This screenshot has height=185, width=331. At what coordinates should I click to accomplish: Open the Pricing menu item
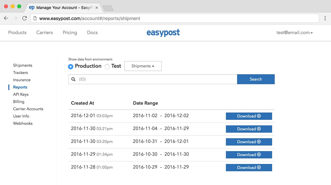pyautogui.click(x=70, y=33)
